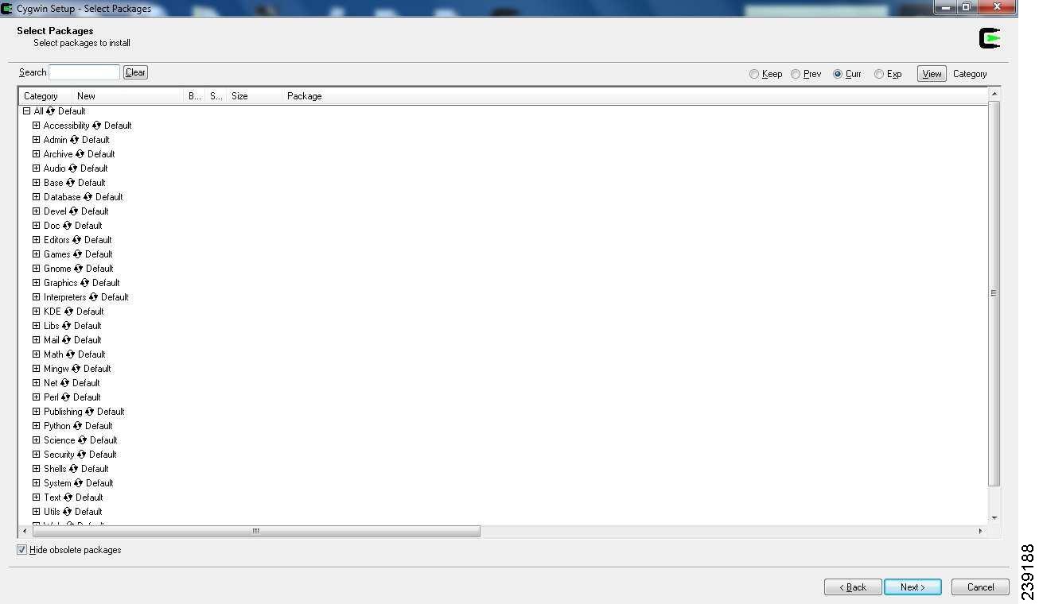Click the B... column header
1039x604 pixels.
194,96
